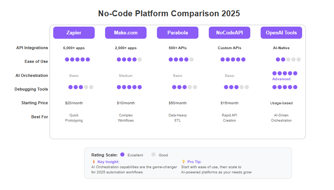
Task: Click the purple Excellent legend dot
Action: [122, 155]
